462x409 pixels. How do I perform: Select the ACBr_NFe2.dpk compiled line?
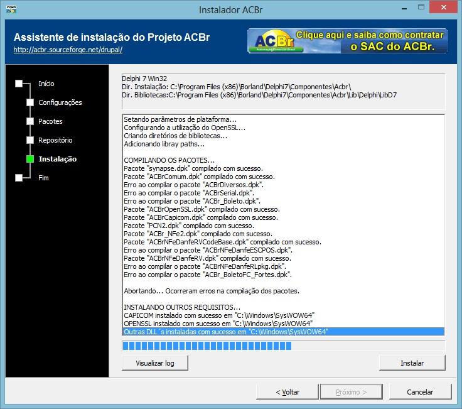pos(198,234)
